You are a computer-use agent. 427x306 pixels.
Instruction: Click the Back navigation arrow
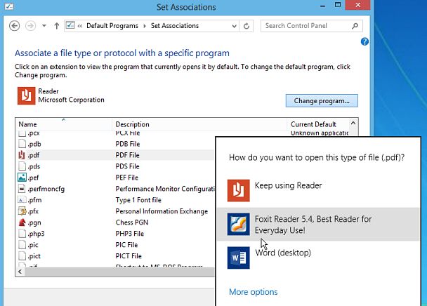click(x=15, y=26)
